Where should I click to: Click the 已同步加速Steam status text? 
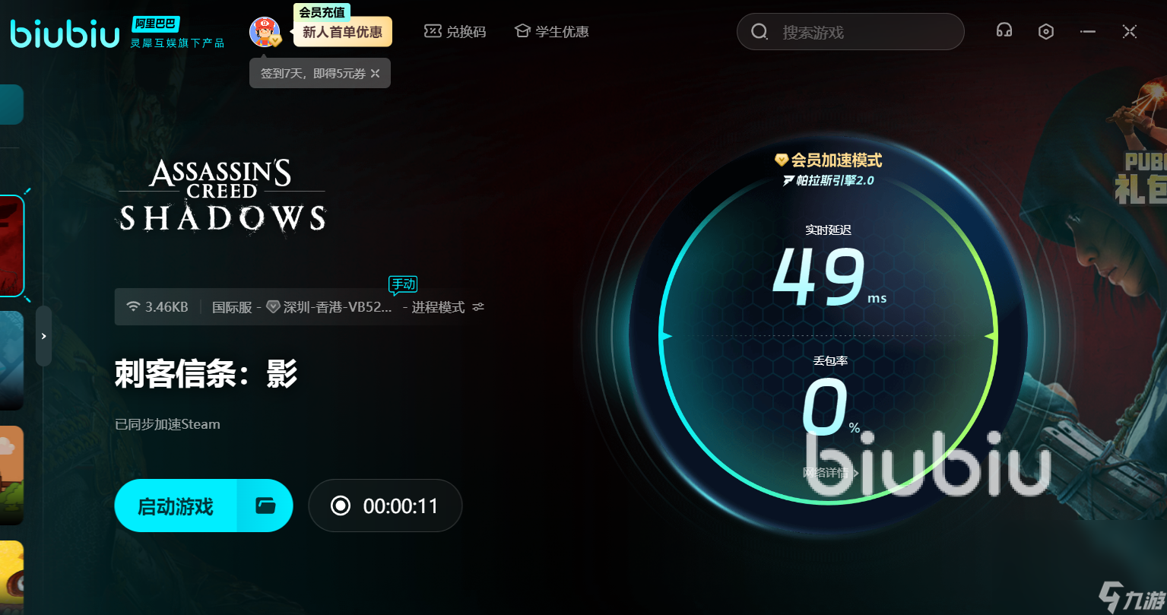pyautogui.click(x=167, y=424)
